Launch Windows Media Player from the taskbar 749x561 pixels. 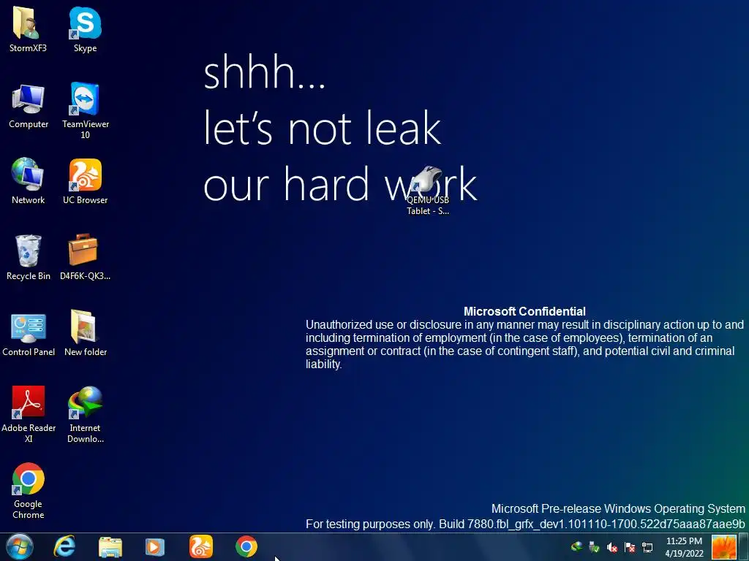click(155, 546)
